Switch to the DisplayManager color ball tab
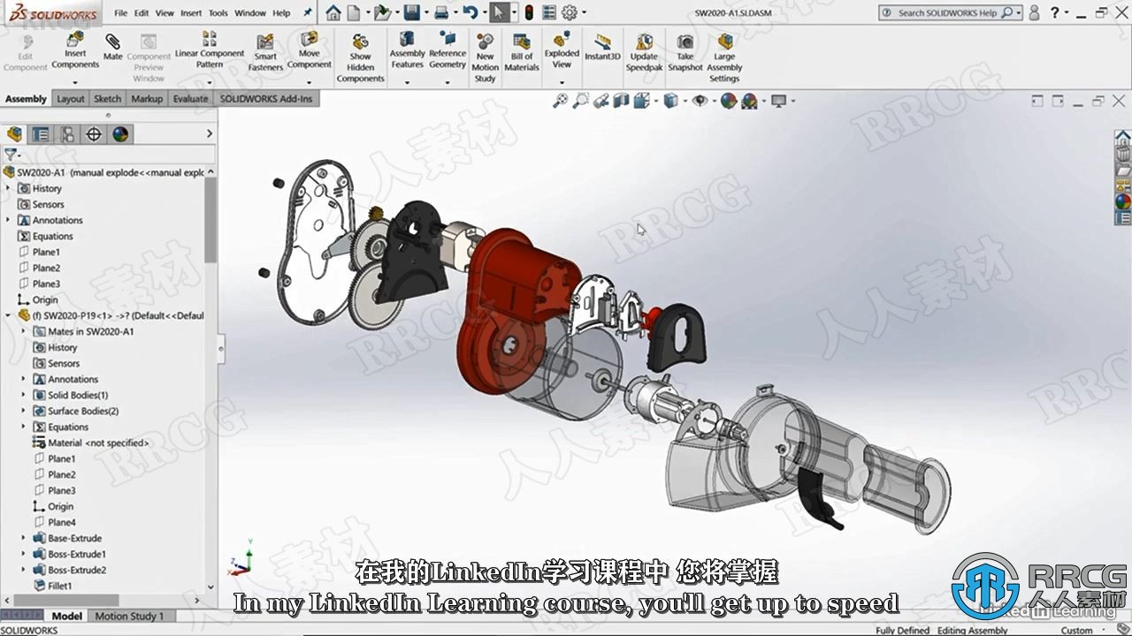The width and height of the screenshot is (1132, 636). pos(120,134)
